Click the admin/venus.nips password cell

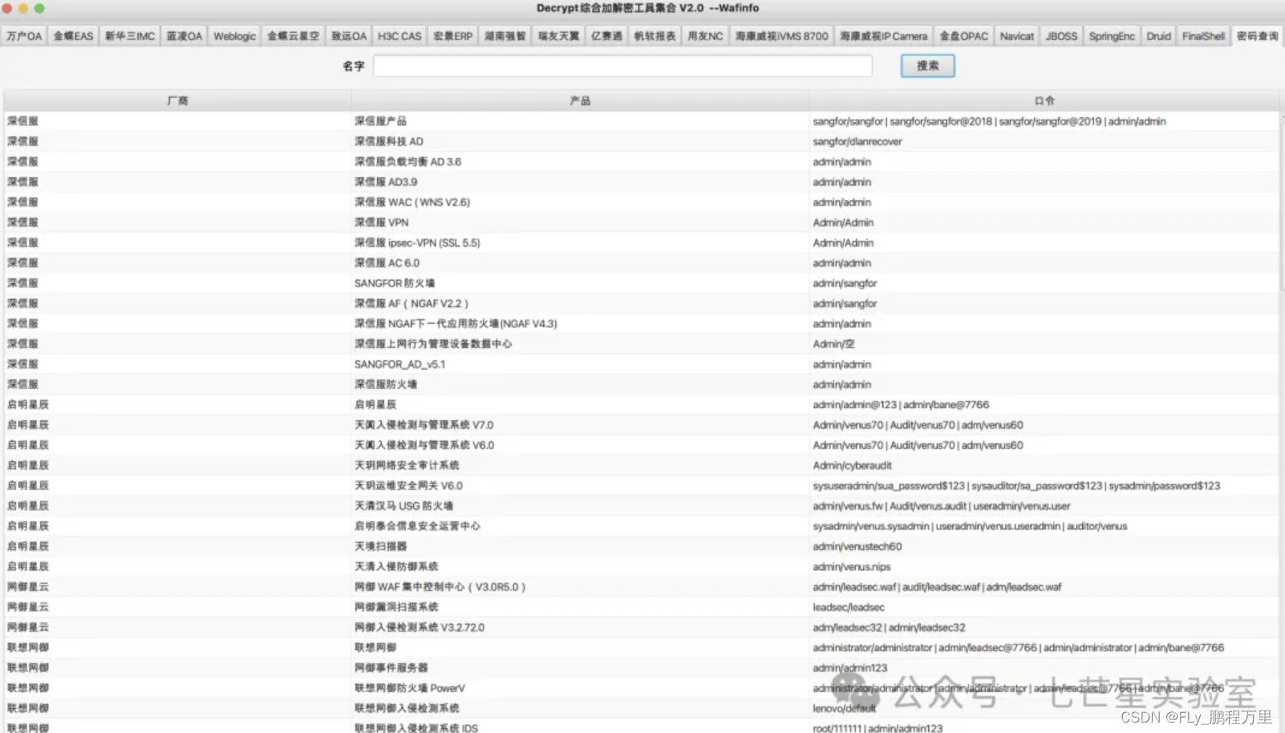[1044, 567]
